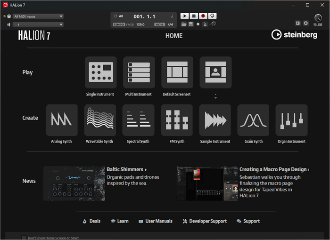The height and width of the screenshot is (240, 330).
Task: Toggle the TEMPO button
Action: pyautogui.click(x=119, y=24)
